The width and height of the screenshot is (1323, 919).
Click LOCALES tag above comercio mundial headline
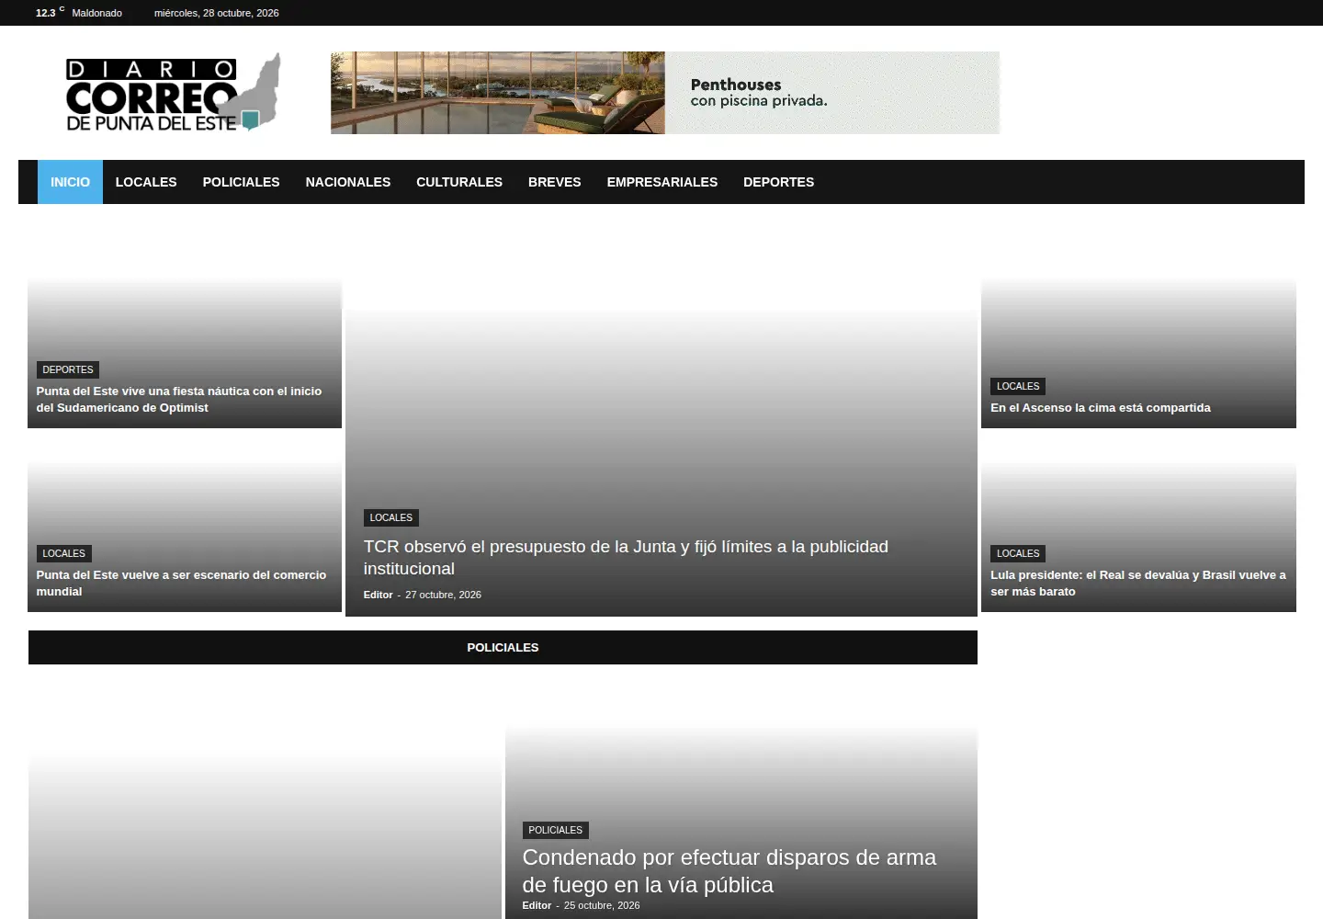pos(63,553)
